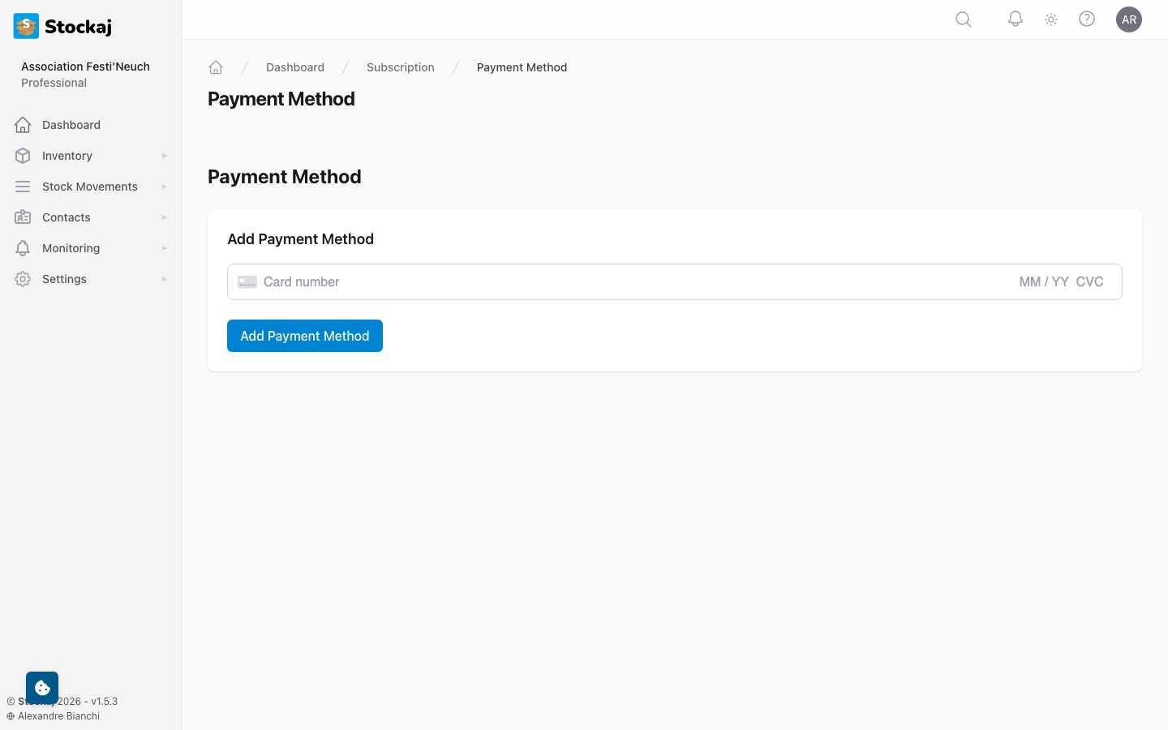The height and width of the screenshot is (730, 1168).
Task: Expand the Stock Movements submenu arrow
Action: pyautogui.click(x=164, y=187)
